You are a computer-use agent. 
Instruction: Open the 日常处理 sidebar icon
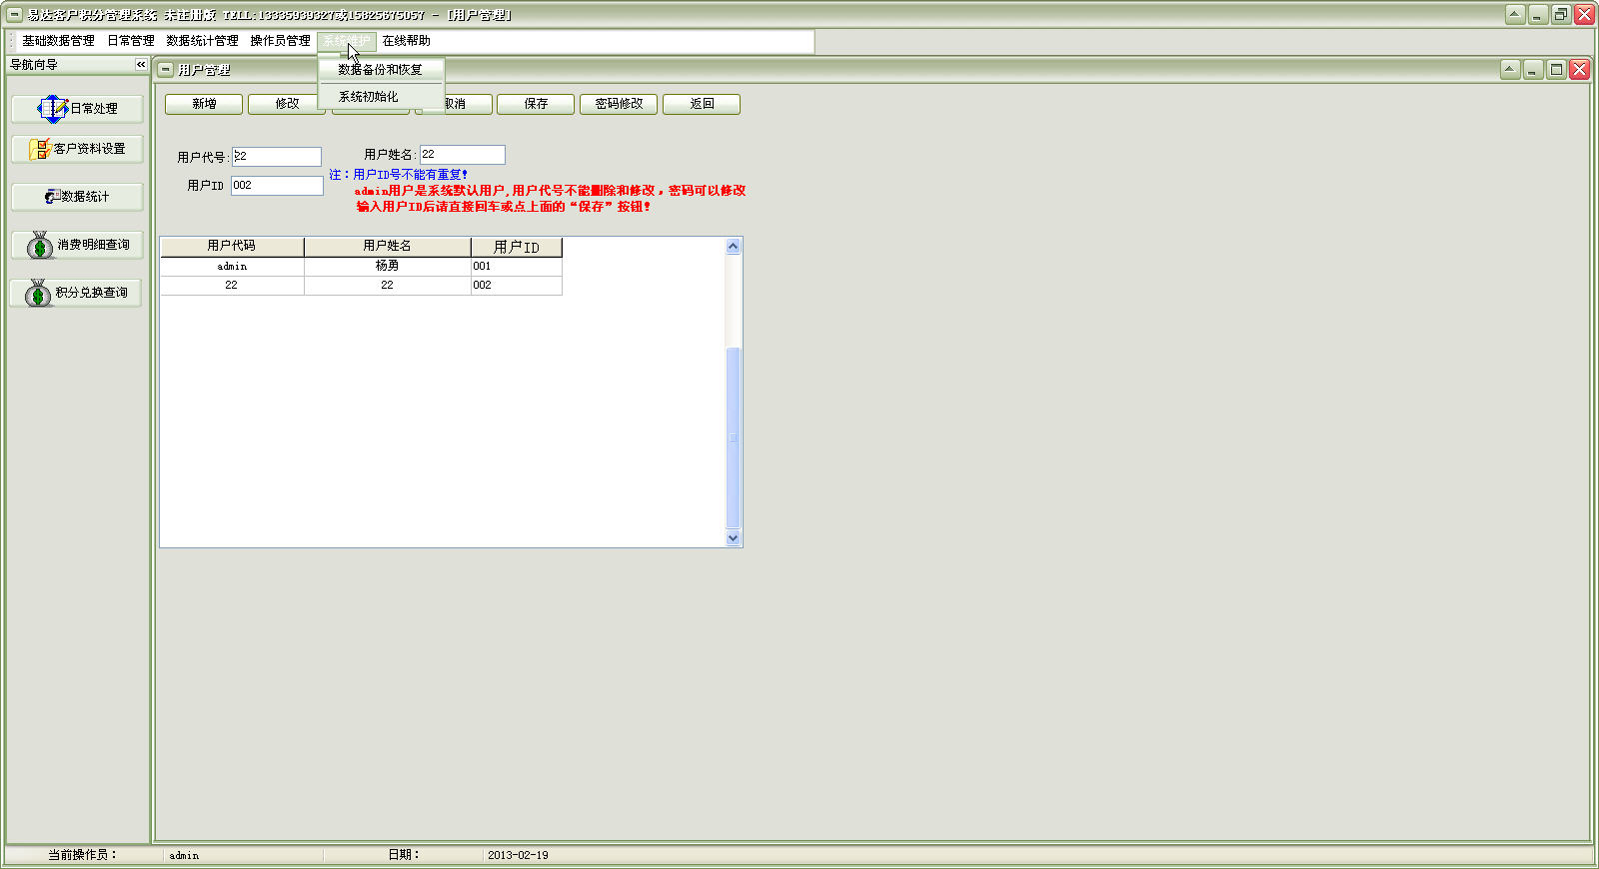(x=77, y=108)
